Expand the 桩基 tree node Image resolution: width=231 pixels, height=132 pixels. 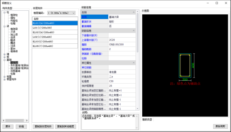tap(4, 77)
